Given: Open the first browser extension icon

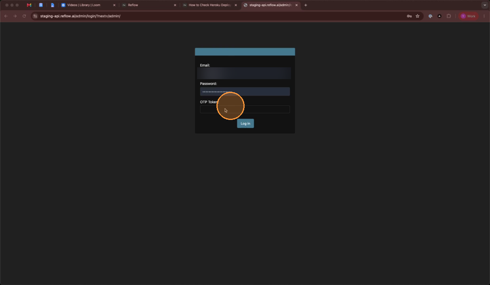Looking at the screenshot, I should click(x=430, y=16).
